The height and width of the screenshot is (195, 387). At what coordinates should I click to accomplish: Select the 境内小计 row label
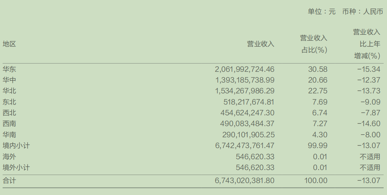[16, 146]
